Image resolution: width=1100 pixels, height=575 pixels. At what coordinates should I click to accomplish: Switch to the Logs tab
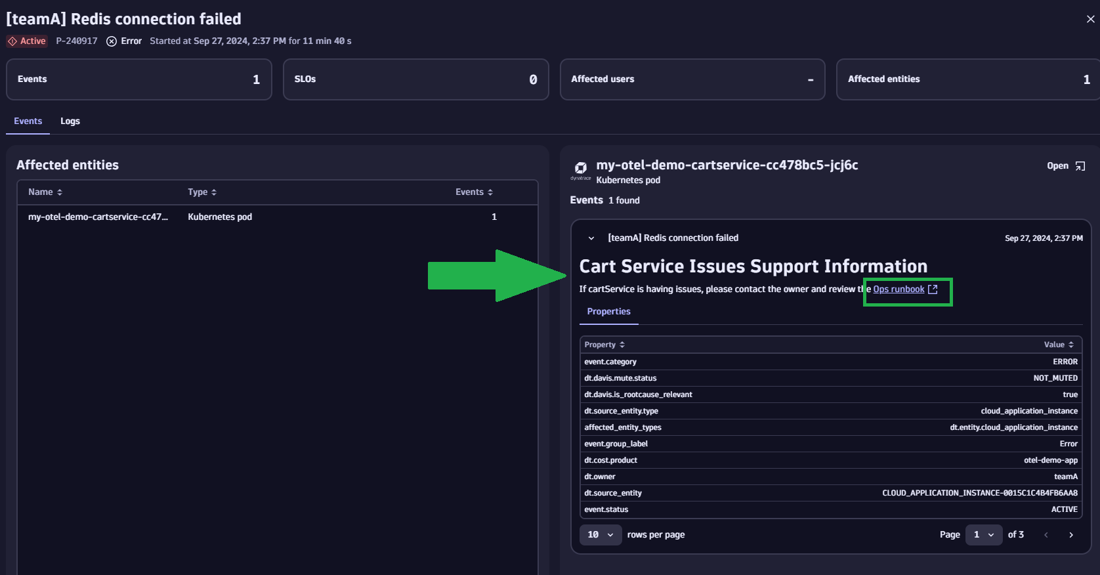click(x=70, y=121)
